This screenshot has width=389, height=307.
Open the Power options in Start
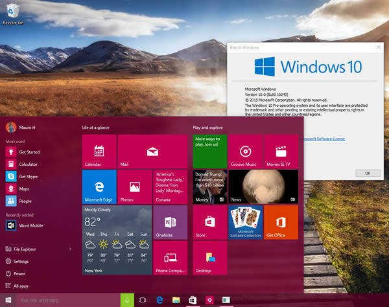16,273
